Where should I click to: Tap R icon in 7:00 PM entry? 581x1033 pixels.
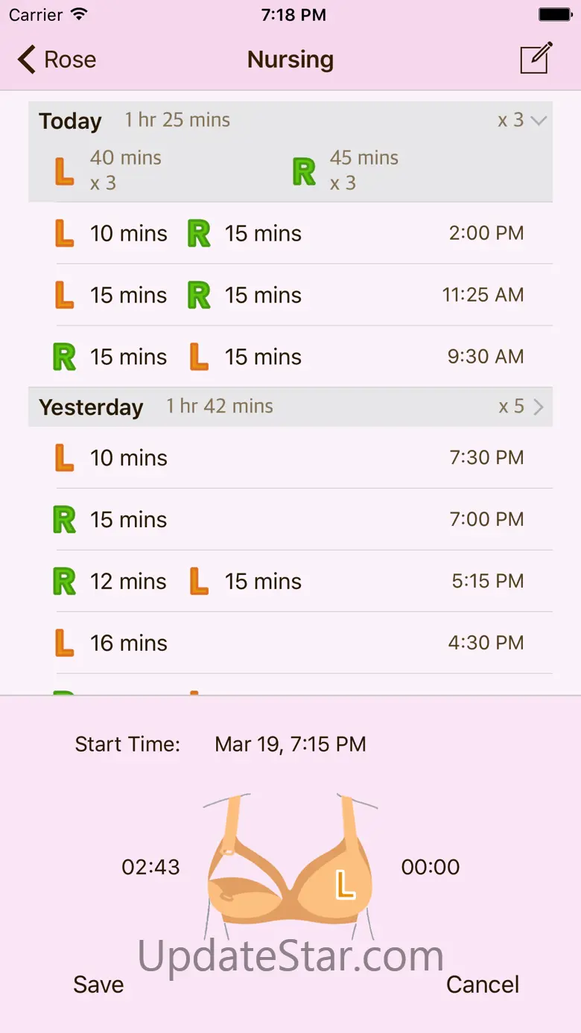[65, 520]
